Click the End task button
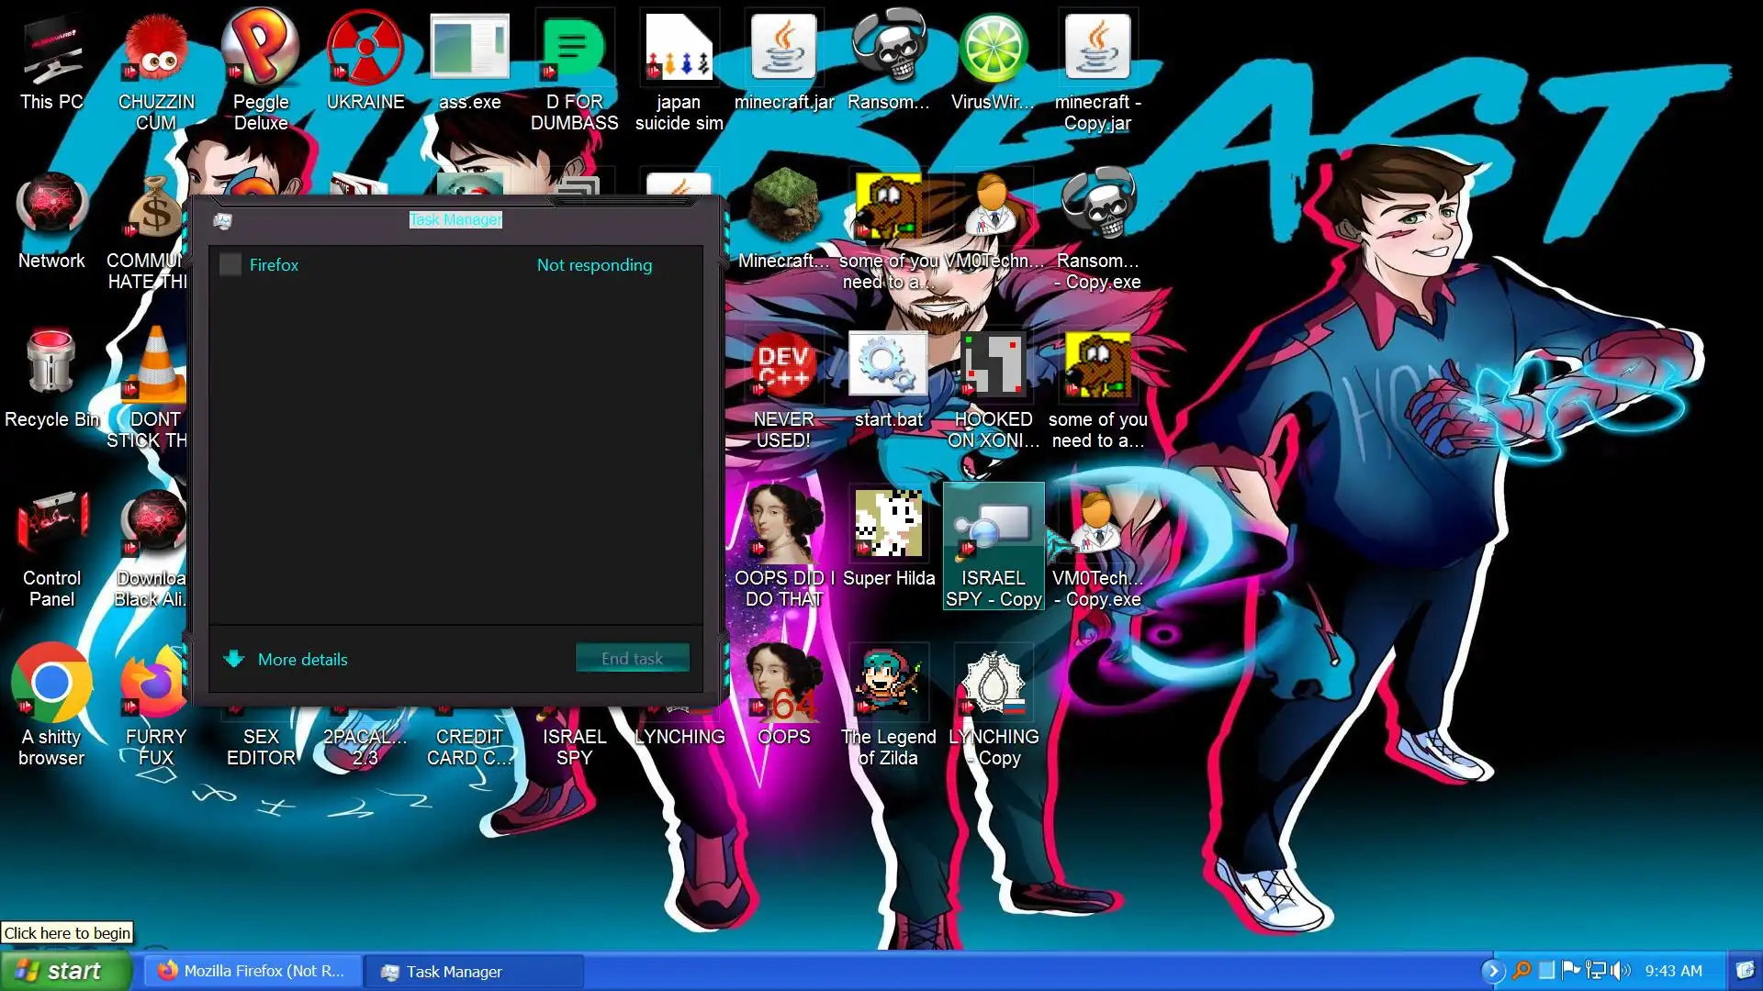This screenshot has height=991, width=1763. (632, 658)
